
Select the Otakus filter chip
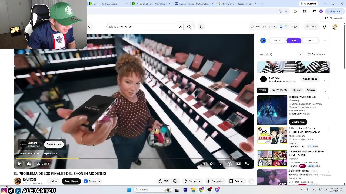[311, 90]
